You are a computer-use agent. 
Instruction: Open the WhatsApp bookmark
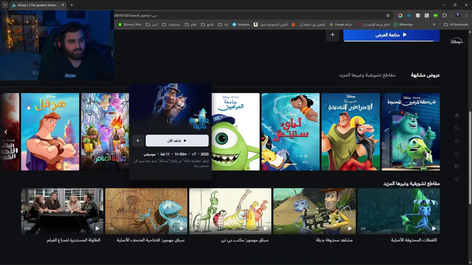pos(403,25)
